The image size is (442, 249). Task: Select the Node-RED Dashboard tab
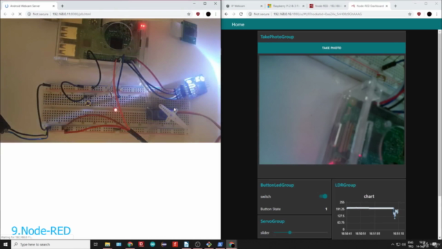click(x=369, y=6)
